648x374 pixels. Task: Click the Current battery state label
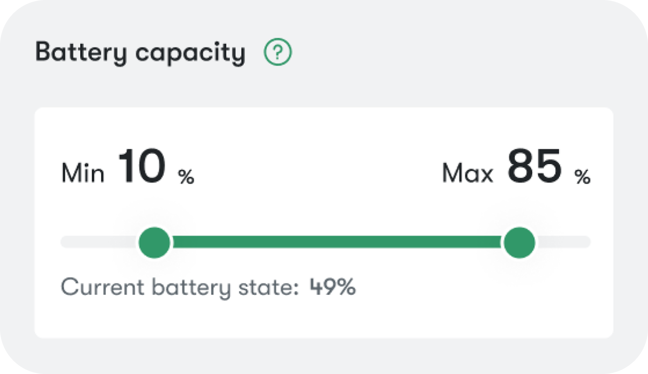(x=180, y=287)
